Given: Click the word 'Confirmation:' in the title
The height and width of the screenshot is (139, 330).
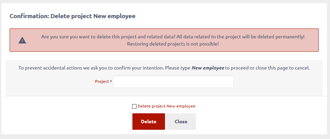Looking at the screenshot, I should (x=29, y=16).
